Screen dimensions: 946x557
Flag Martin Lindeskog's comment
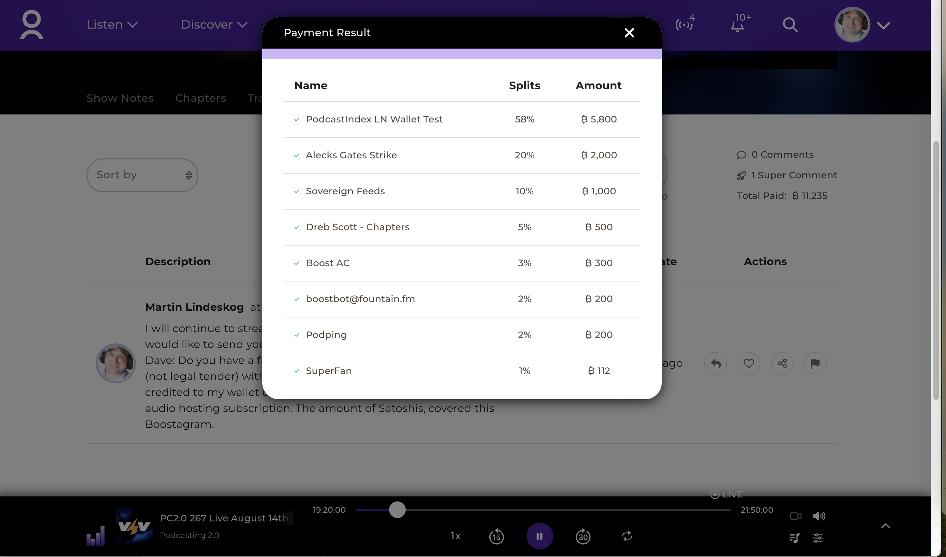click(816, 363)
